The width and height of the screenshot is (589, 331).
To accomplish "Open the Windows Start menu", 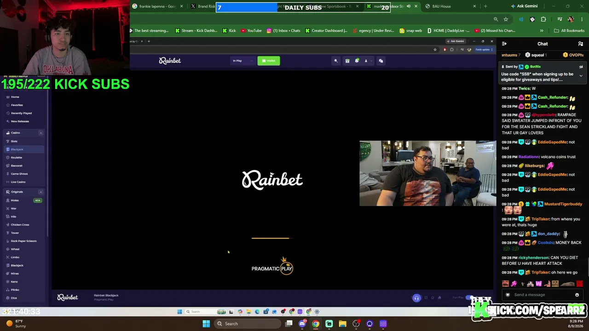I will tap(206, 324).
